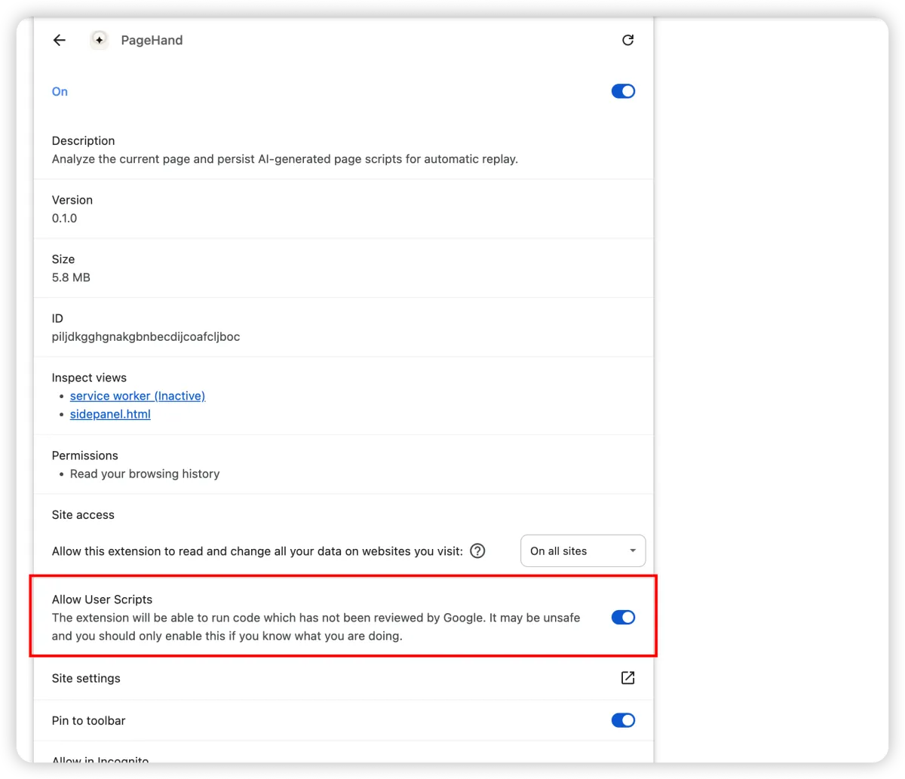The width and height of the screenshot is (905, 779).
Task: Click the Read your browsing history permission
Action: click(x=145, y=474)
